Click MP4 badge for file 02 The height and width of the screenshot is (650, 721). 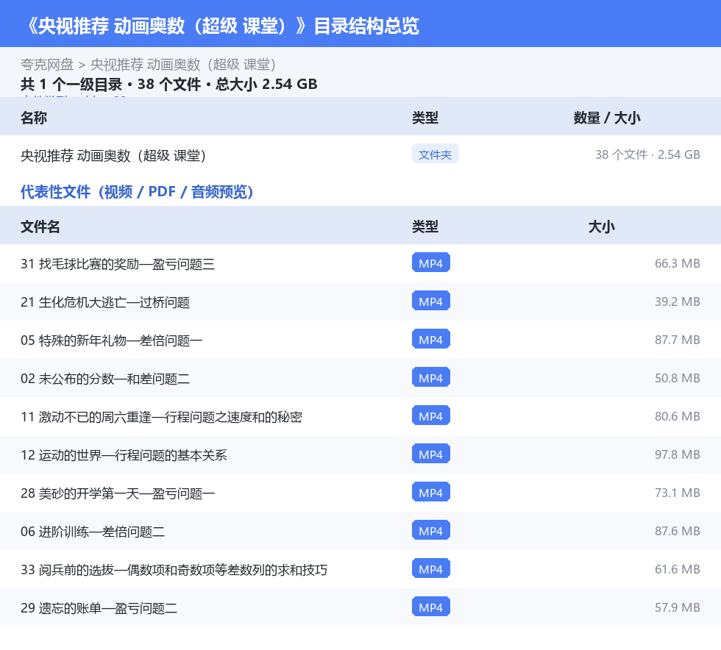[431, 377]
